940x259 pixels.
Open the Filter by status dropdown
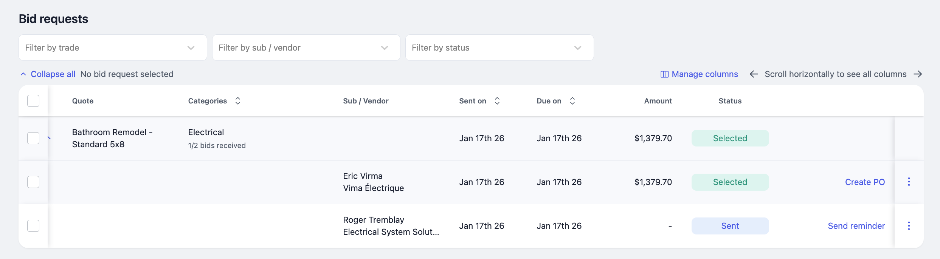499,48
